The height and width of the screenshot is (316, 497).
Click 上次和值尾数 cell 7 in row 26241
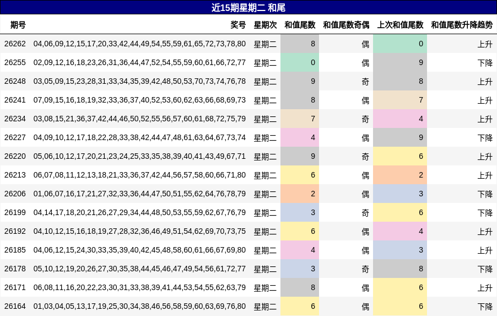400,100
